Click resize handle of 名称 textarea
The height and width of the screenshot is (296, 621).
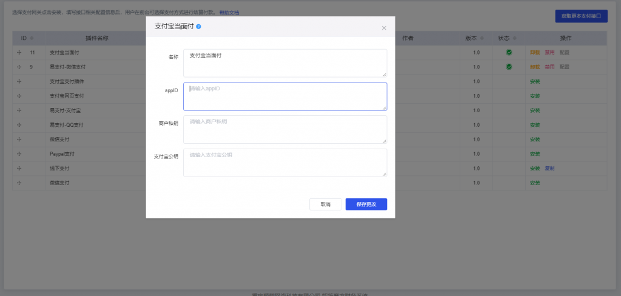tap(384, 74)
